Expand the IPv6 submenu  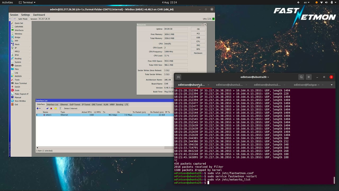point(21,55)
